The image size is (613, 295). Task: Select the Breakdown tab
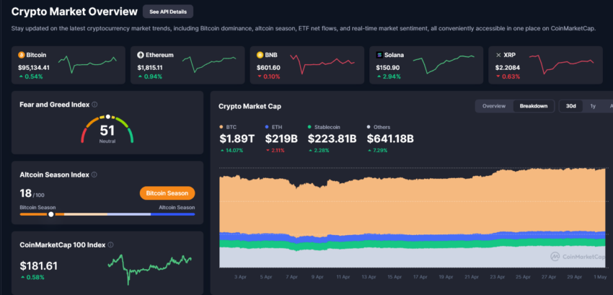click(533, 106)
